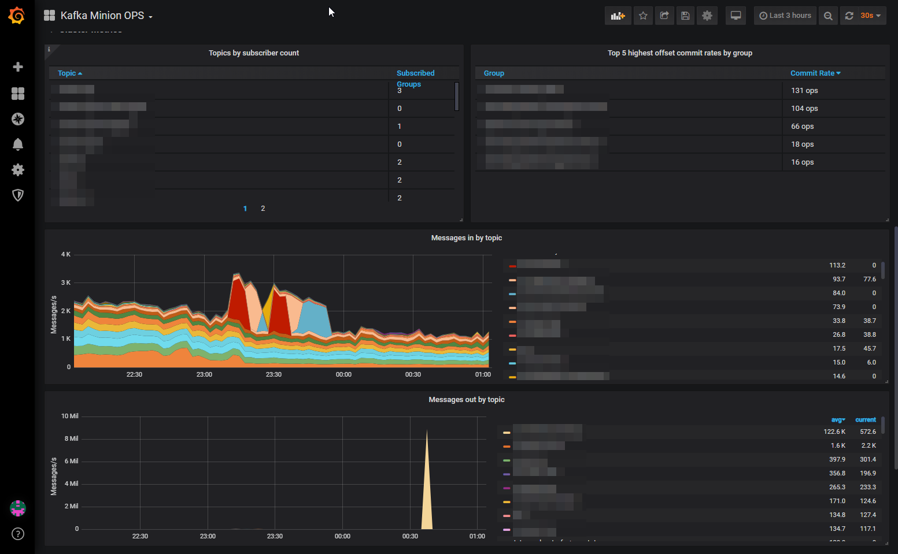
Task: Toggle the cycle view mode monitor icon
Action: click(x=736, y=16)
